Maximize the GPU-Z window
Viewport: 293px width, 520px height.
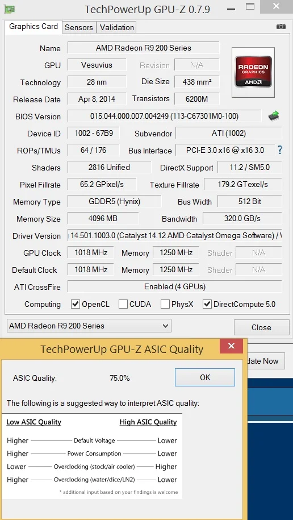250,7
